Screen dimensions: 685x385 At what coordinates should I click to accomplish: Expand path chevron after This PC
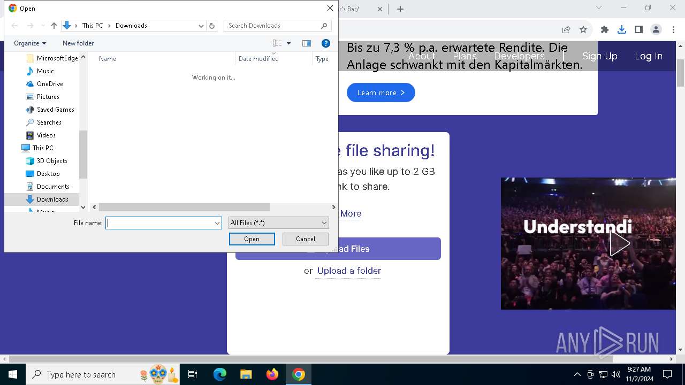[x=109, y=26]
